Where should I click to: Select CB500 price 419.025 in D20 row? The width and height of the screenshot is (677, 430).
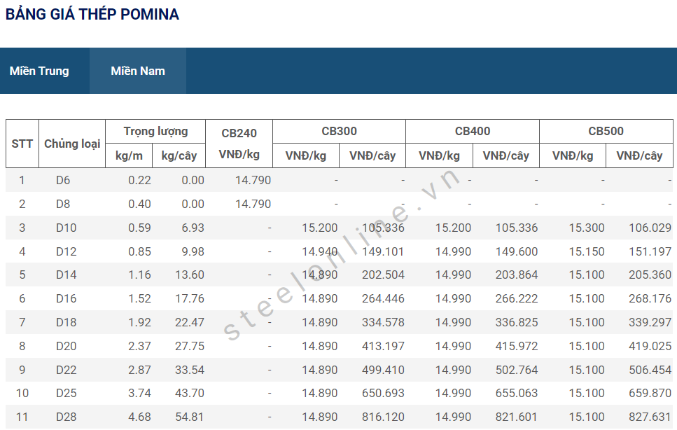click(650, 346)
